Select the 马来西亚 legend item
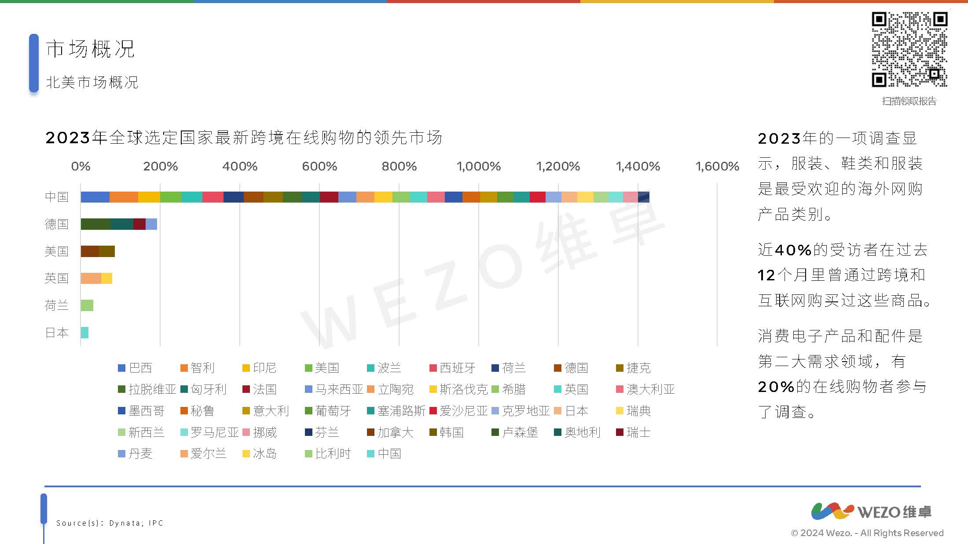 (x=339, y=389)
